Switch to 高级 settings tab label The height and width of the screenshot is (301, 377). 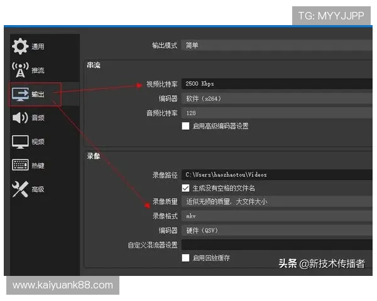(x=38, y=189)
